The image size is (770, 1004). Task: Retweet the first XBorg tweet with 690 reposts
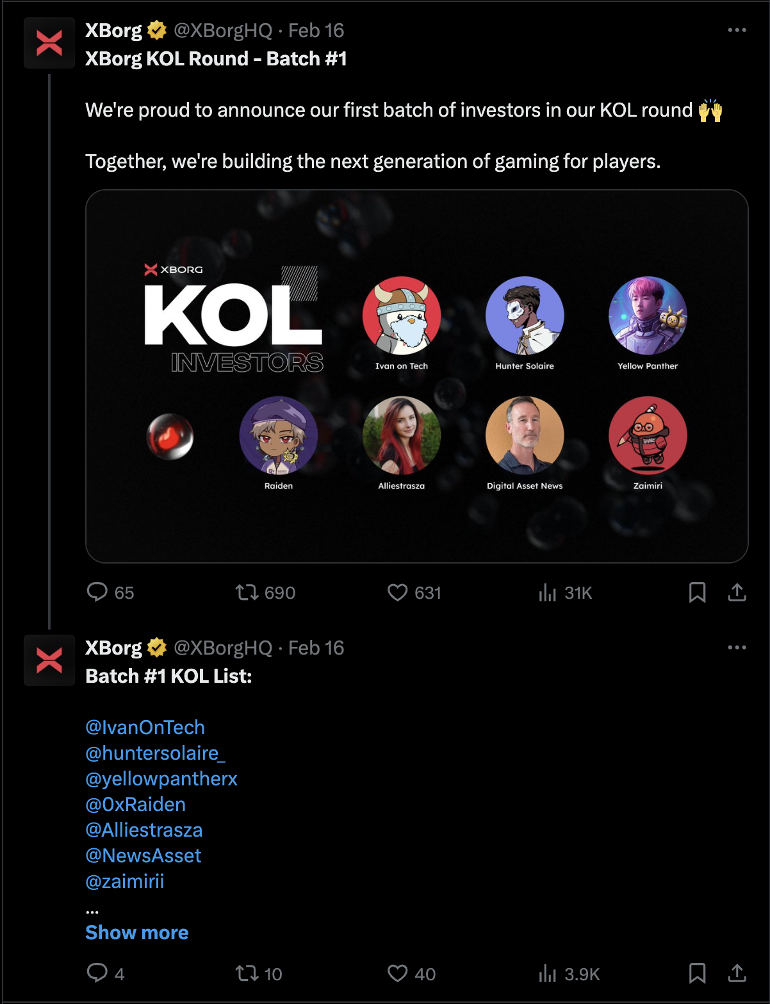[247, 592]
